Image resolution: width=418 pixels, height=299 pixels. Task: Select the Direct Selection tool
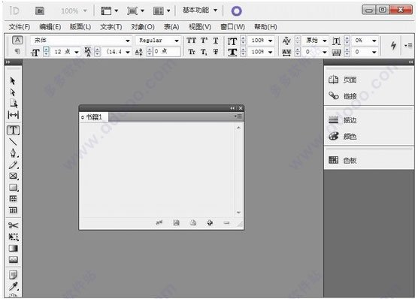coord(13,92)
